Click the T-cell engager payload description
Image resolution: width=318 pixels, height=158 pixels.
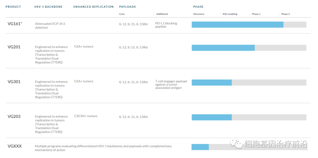[x=171, y=85]
